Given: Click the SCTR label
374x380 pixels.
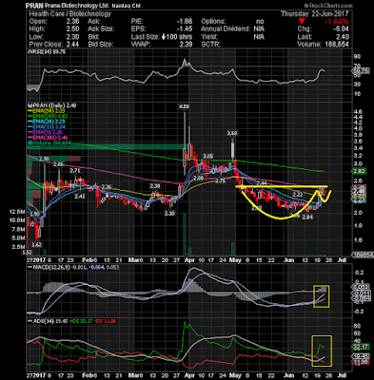Looking at the screenshot, I should (x=210, y=45).
